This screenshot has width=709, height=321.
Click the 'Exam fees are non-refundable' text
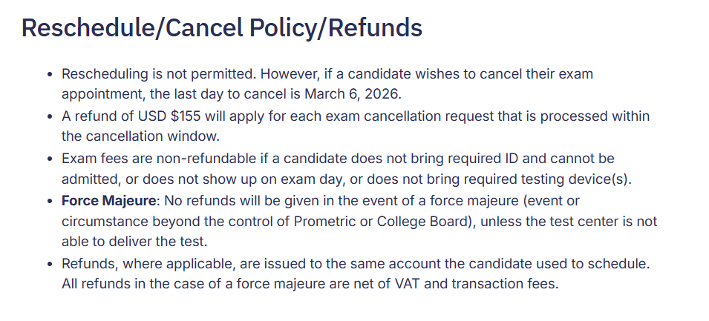[x=159, y=159]
